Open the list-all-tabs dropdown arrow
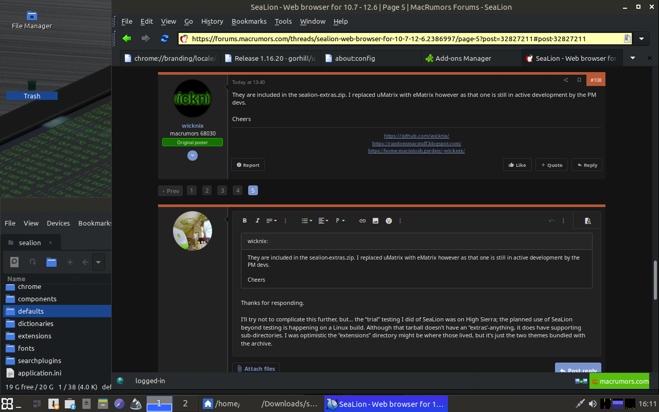659x412 pixels. click(x=633, y=58)
